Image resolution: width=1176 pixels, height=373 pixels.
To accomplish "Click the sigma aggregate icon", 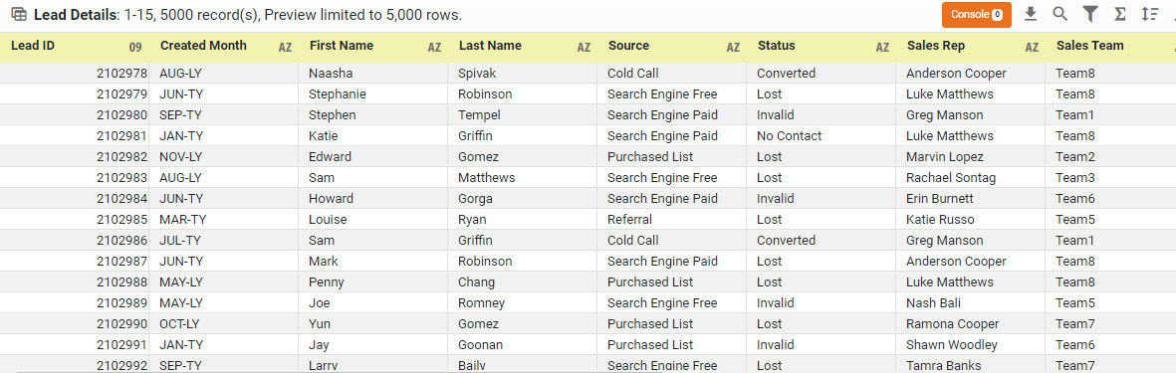I will (x=1120, y=14).
